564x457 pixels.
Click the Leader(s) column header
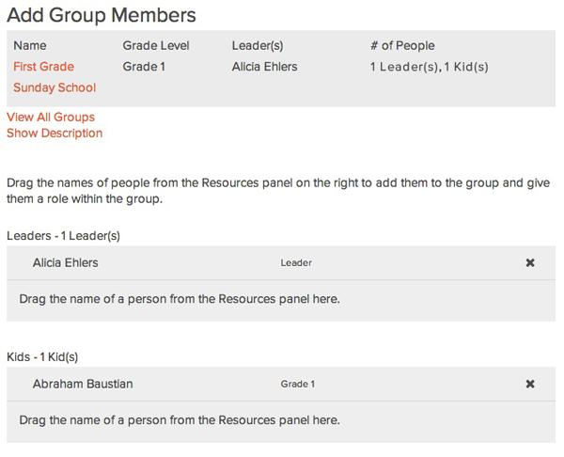click(259, 46)
